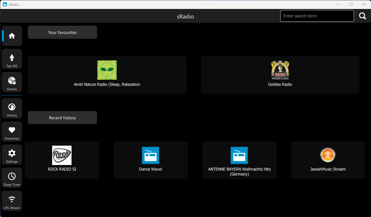This screenshot has width=371, height=217.
Task: Click the JewishMusic Stream antenna logo
Action: (328, 155)
